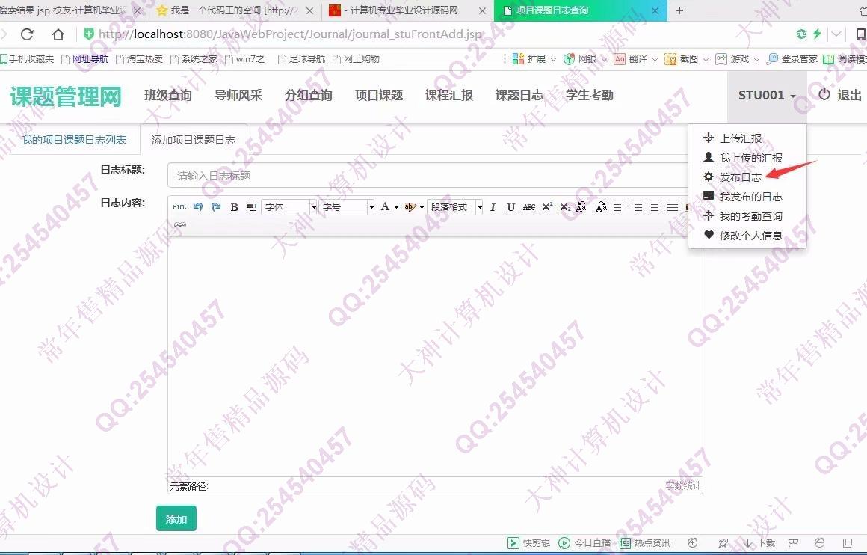Choose 发布日志 from the user menu
The height and width of the screenshot is (555, 867).
tap(741, 177)
